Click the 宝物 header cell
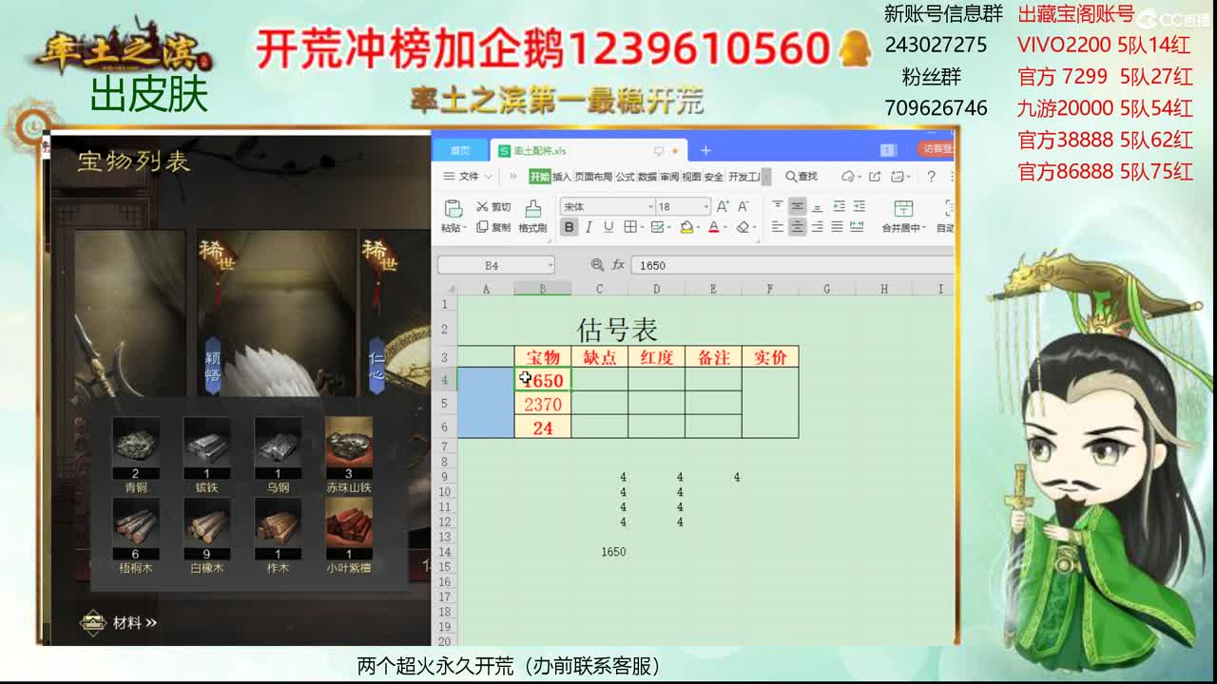 click(x=542, y=357)
